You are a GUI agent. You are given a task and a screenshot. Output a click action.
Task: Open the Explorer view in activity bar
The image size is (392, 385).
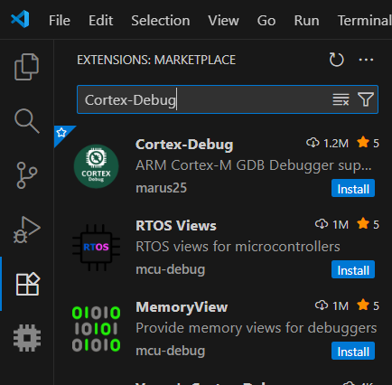coord(27,67)
